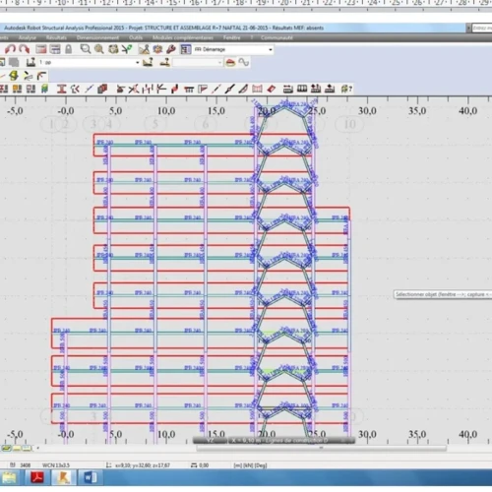The image size is (492, 492).
Task: Click the sine wave icon
Action: pyautogui.click(x=244, y=62)
